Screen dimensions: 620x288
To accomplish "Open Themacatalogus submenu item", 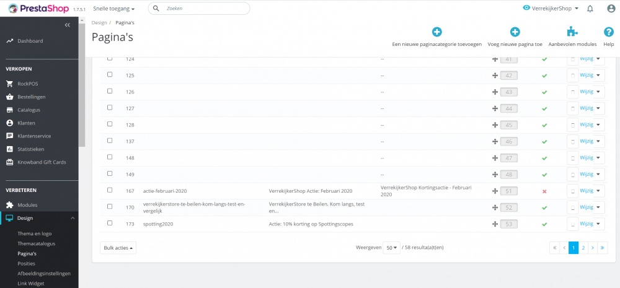I will 37,244.
